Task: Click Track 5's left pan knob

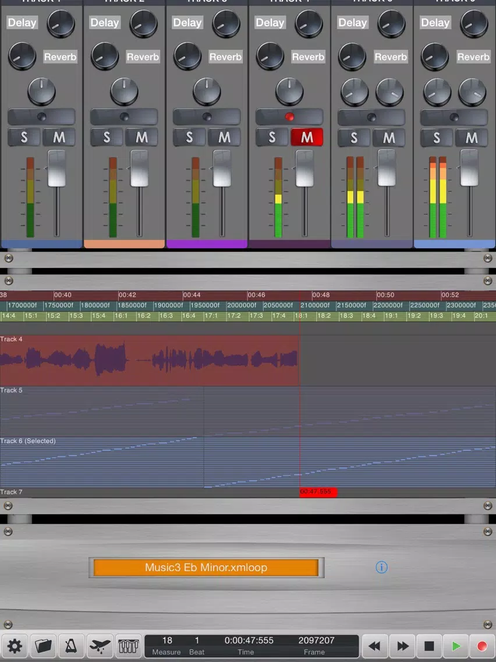Action: pyautogui.click(x=355, y=91)
